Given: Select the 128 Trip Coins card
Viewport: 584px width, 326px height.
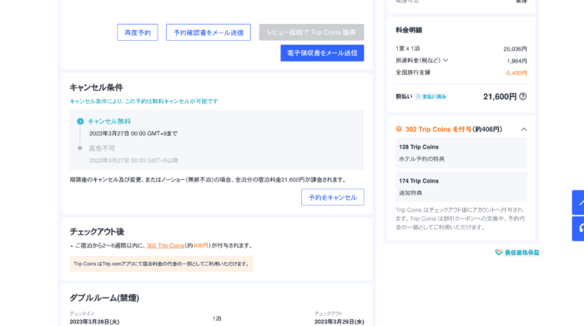Looking at the screenshot, I should pos(461,153).
